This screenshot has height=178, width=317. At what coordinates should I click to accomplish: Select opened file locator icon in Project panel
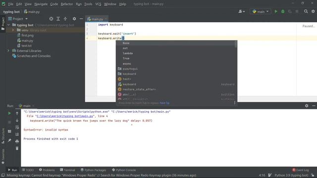51,19
